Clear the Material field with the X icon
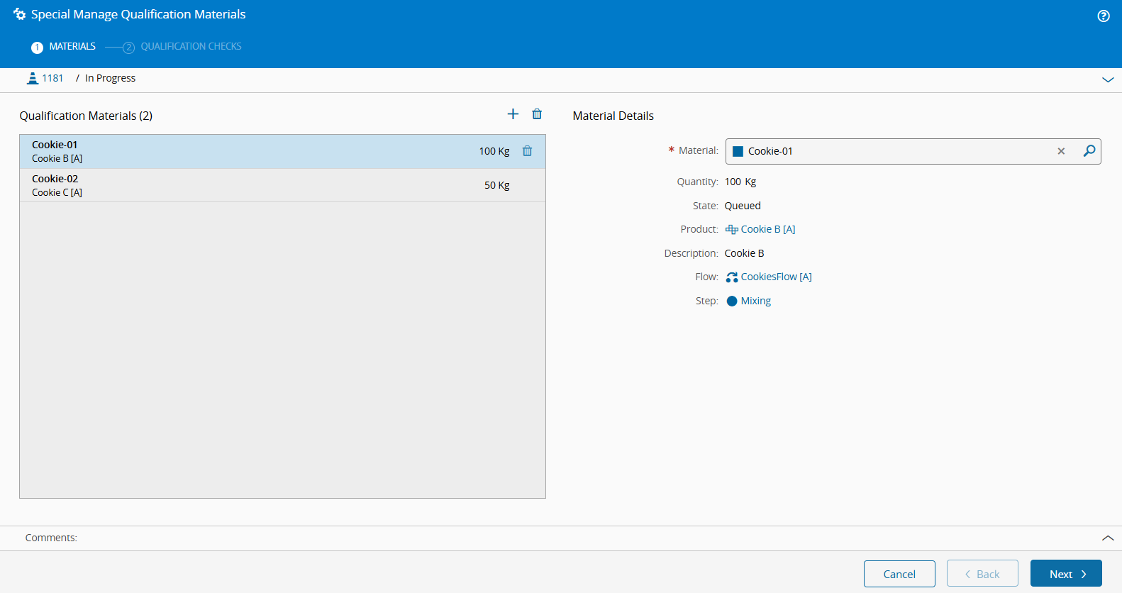Screen dimensions: 1122x593 pos(1061,151)
